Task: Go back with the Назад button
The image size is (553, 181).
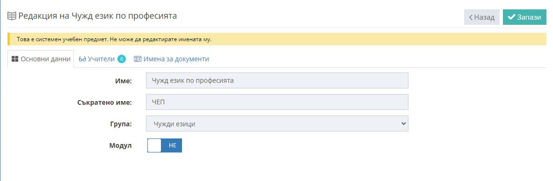Action: 482,17
